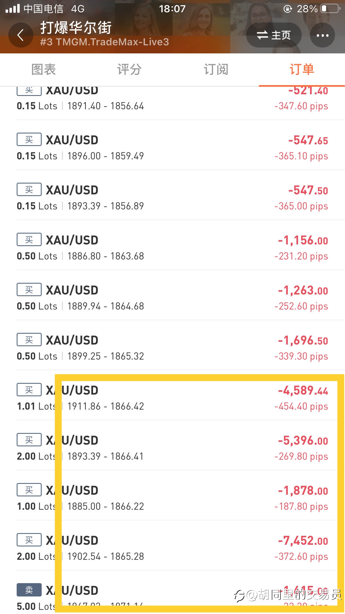Screen dimensions: 345x614
Task: Tap the 买 tag on 1886.80 order
Action: [29, 239]
